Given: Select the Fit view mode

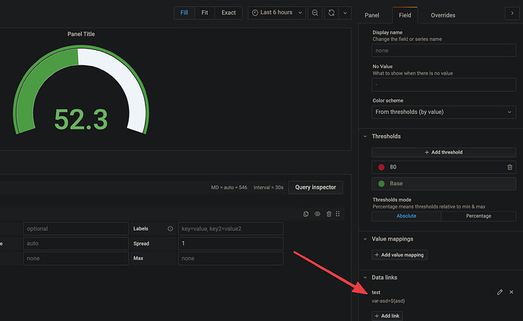Looking at the screenshot, I should tap(205, 13).
